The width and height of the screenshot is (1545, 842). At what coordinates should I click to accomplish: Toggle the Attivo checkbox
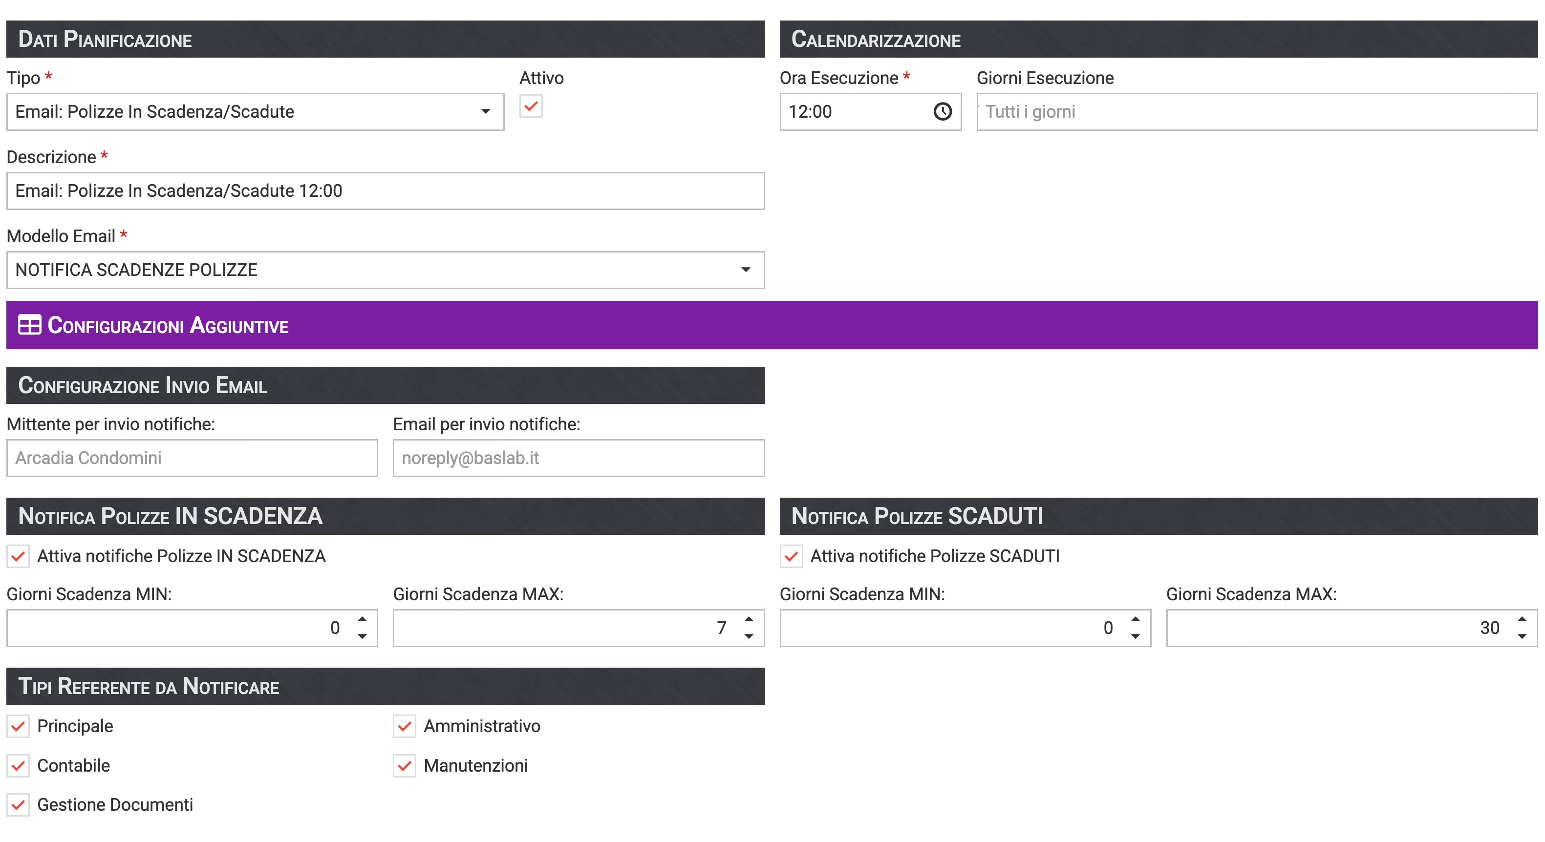click(x=531, y=107)
